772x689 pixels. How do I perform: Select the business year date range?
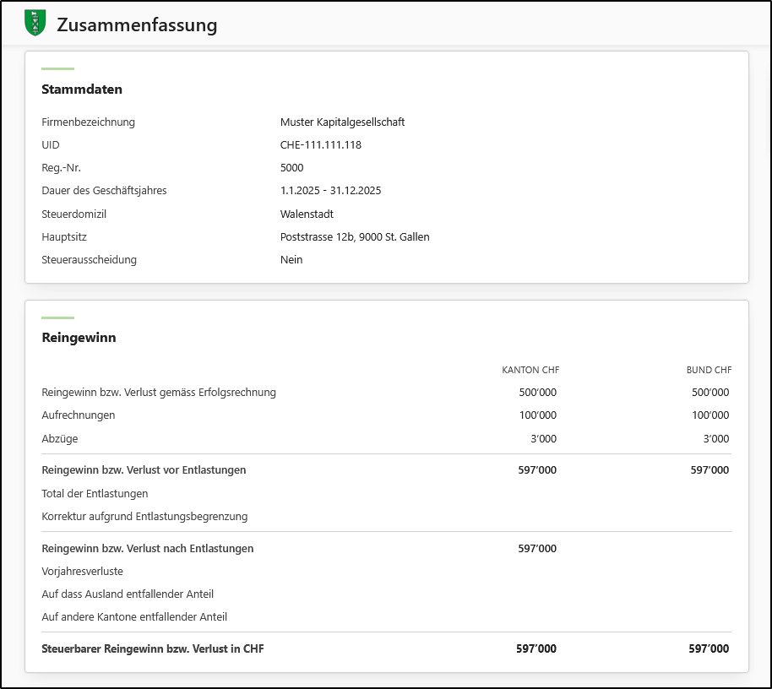coord(330,191)
